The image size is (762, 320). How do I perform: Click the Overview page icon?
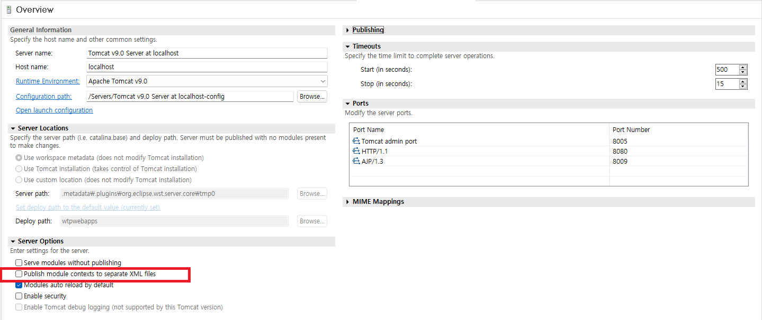click(8, 10)
